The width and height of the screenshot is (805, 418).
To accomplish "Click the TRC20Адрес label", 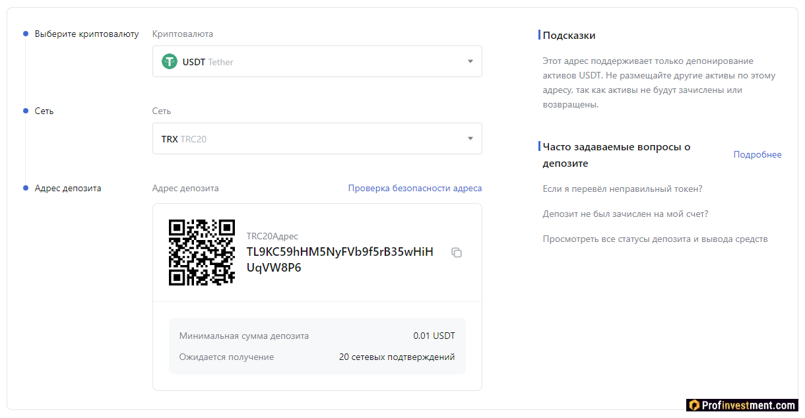I will tap(273, 236).
